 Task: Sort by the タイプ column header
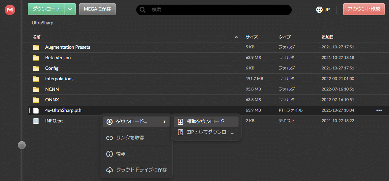click(x=284, y=38)
